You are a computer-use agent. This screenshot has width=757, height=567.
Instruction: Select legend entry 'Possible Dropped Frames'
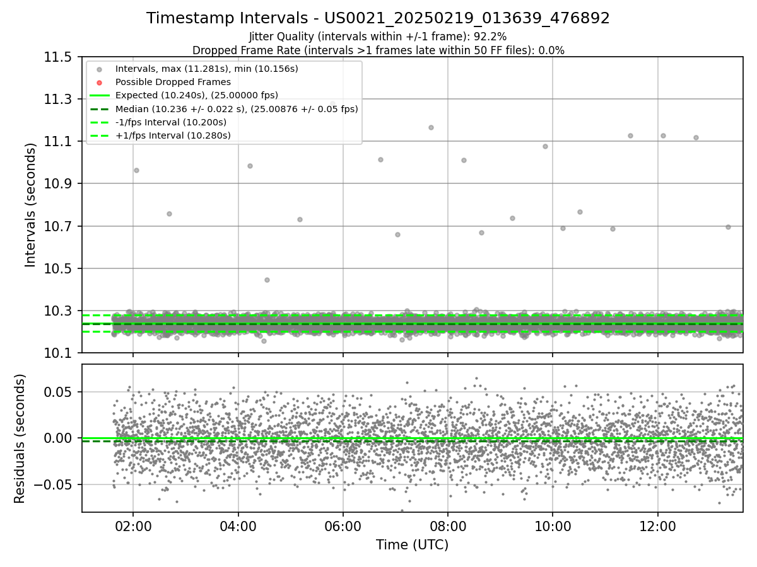coord(173,82)
